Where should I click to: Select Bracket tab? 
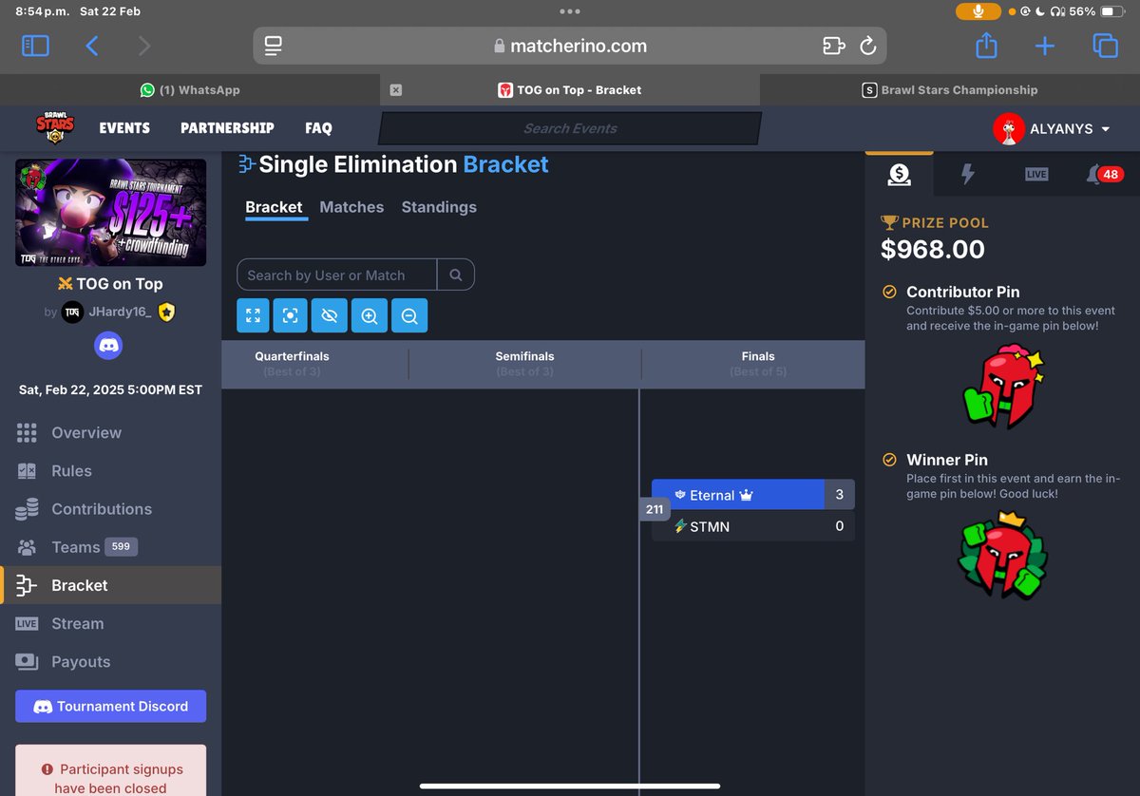coord(274,207)
